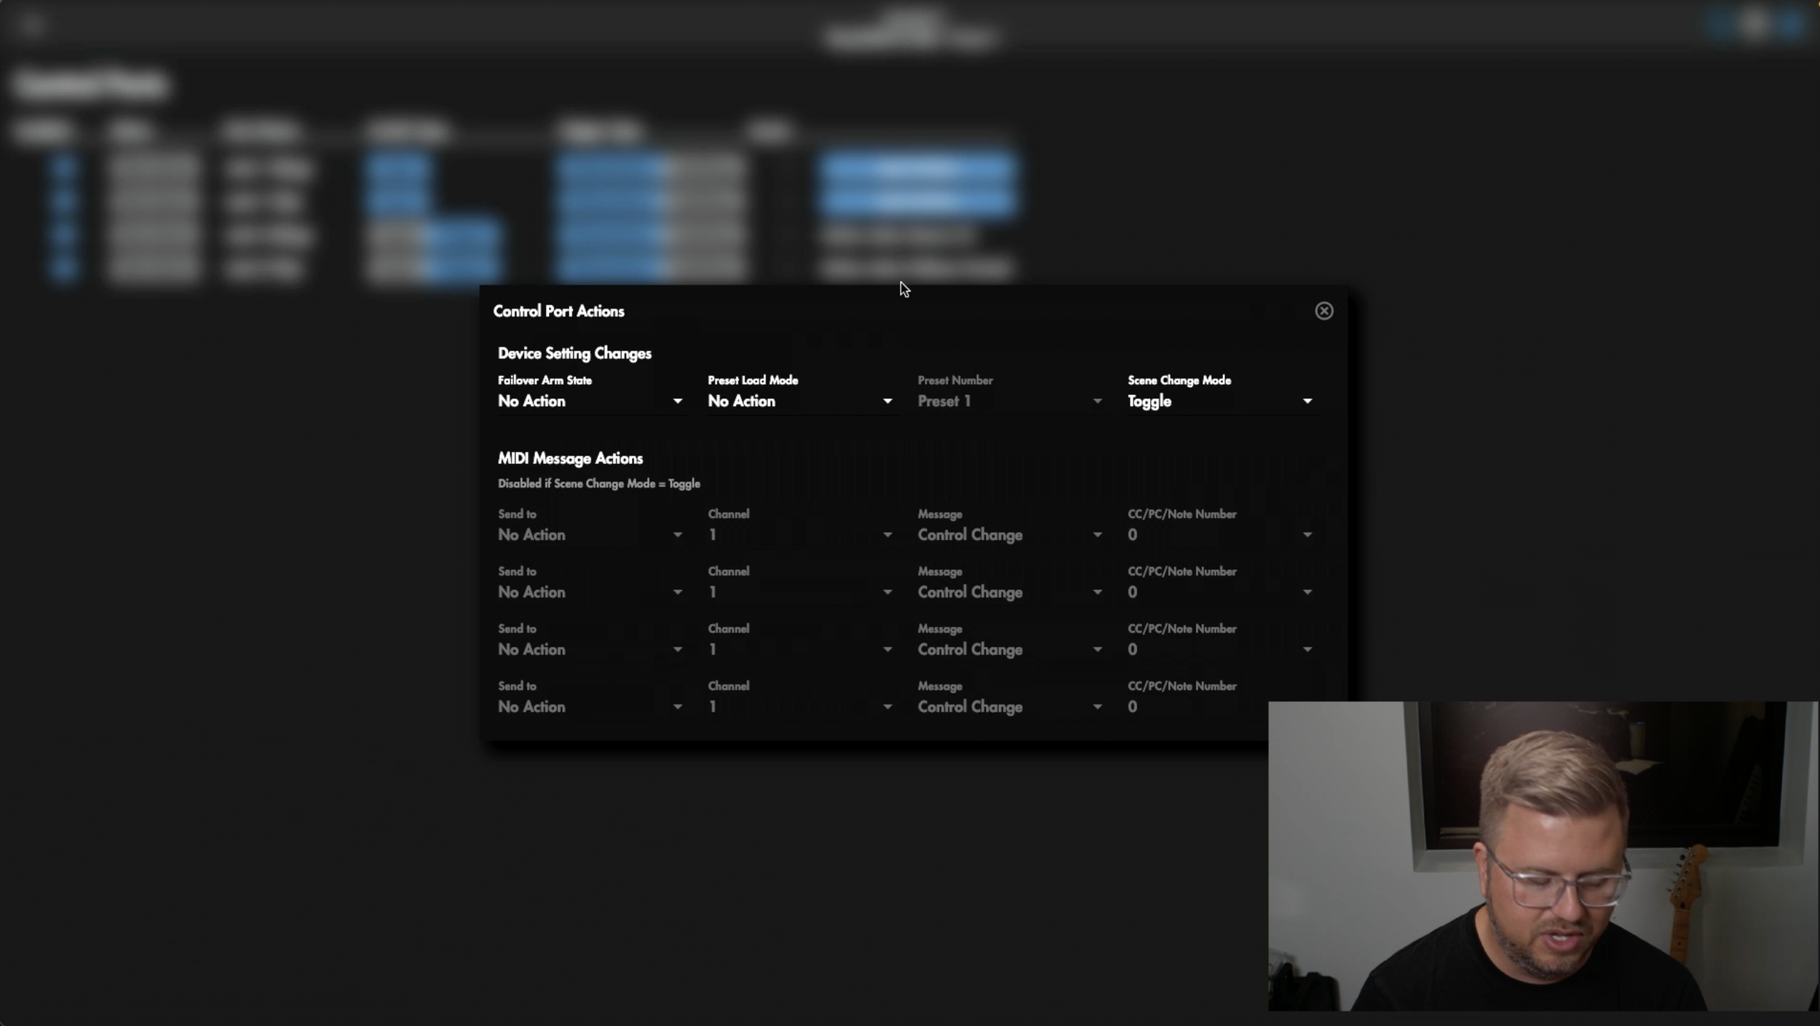
Task: Expand first MIDI row CC/PC/Note Number dropdown
Action: 1219,535
